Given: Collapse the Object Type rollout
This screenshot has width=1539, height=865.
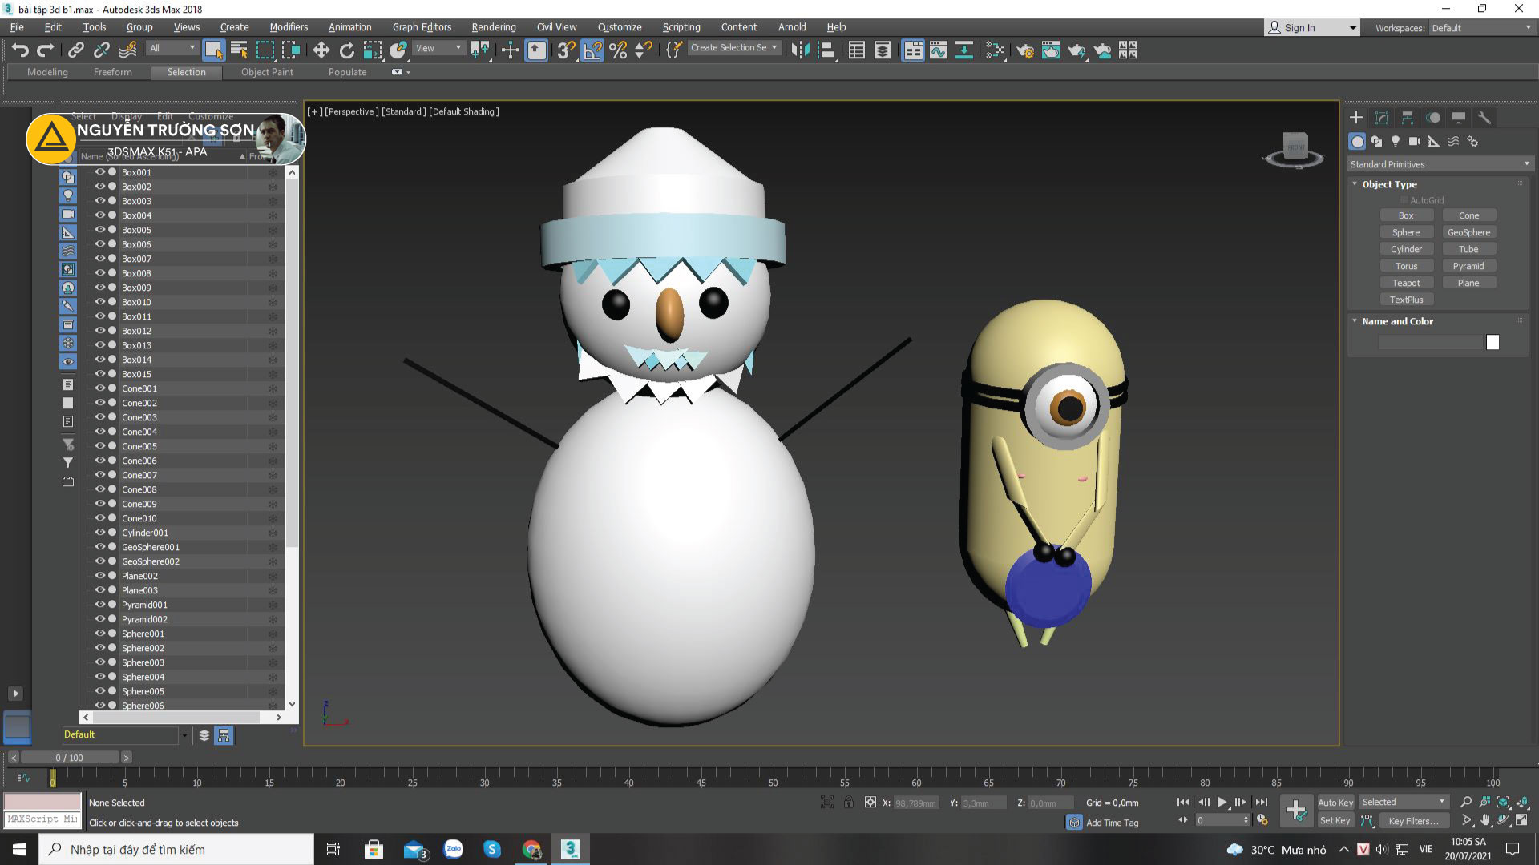Looking at the screenshot, I should (x=1389, y=184).
